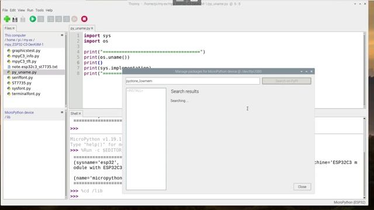Step over toolbar icon
Image resolution: width=374 pixels, height=210 pixels.
pos(51,19)
